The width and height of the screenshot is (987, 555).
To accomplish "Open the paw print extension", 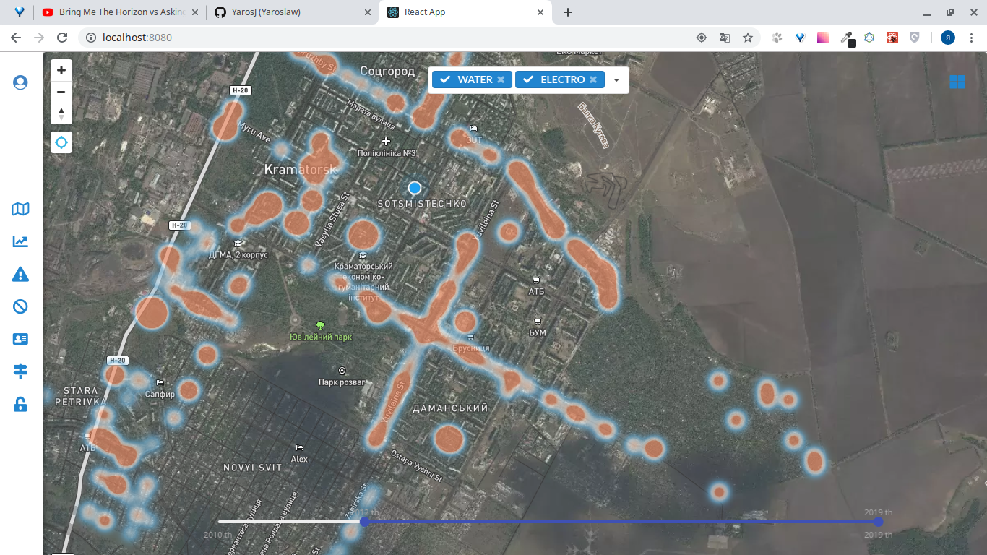I will click(777, 38).
